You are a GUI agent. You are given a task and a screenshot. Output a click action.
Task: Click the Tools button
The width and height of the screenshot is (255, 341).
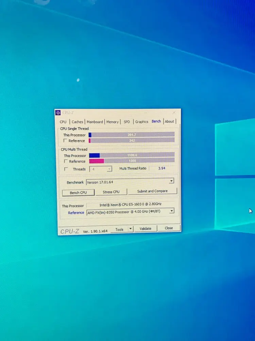click(x=119, y=229)
